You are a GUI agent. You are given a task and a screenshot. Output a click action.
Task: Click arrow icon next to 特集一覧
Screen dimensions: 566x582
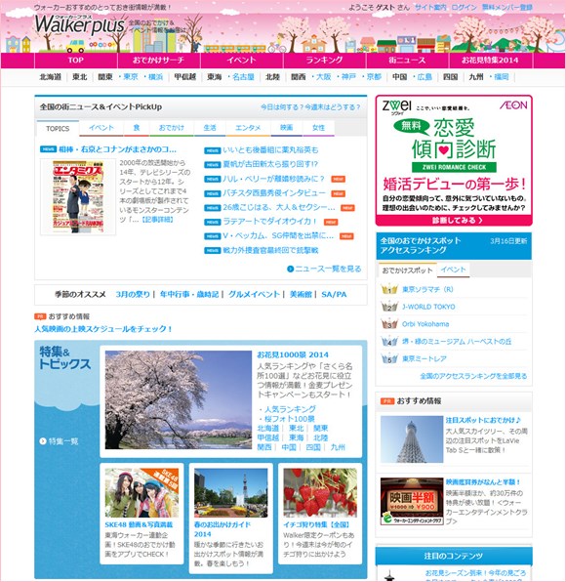pos(43,441)
